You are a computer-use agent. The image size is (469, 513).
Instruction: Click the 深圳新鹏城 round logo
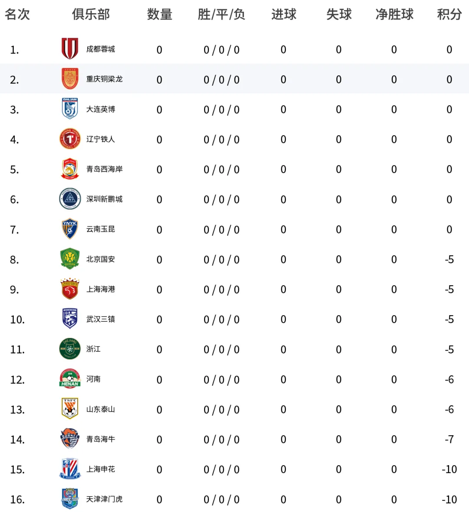pos(69,199)
